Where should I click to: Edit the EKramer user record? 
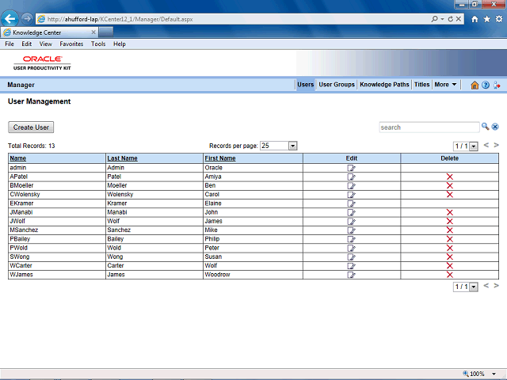(351, 203)
